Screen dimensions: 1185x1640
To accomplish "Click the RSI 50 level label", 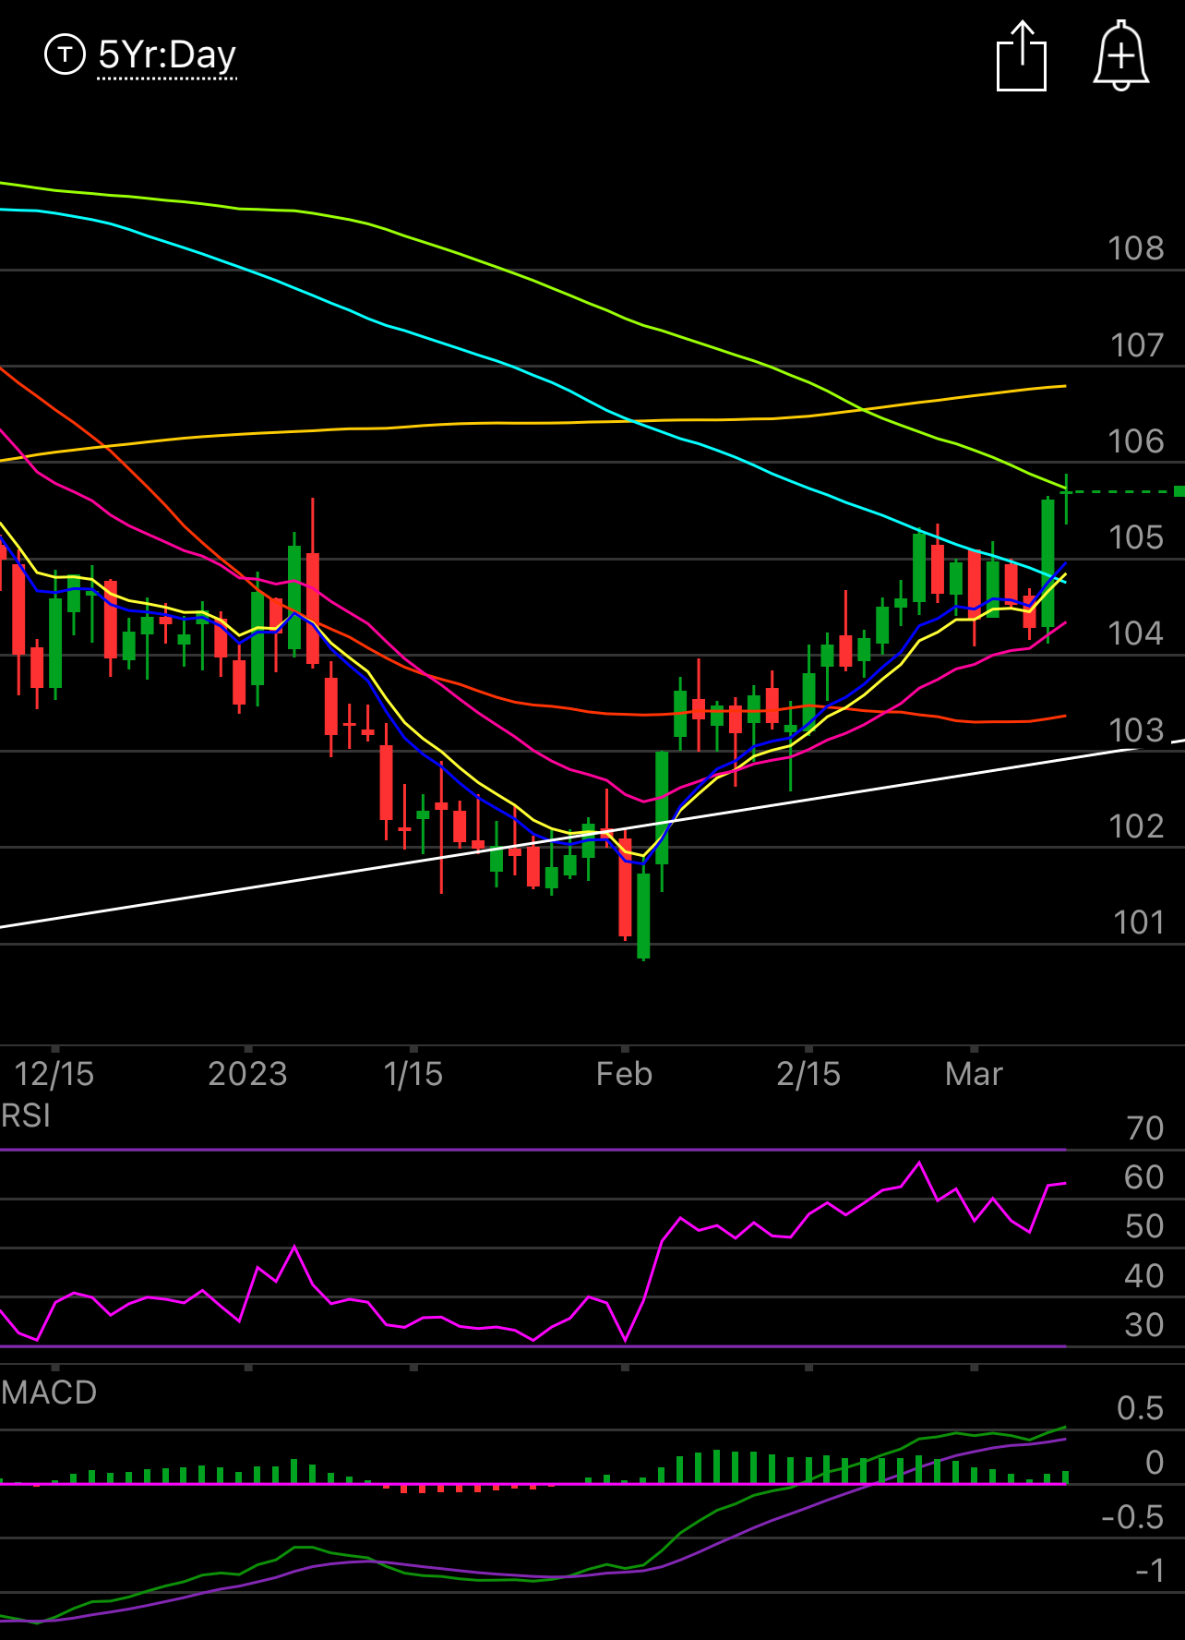I will point(1144,1226).
